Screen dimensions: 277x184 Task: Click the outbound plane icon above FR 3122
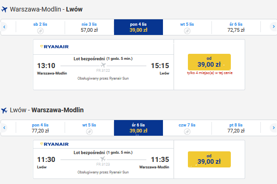[103, 65]
